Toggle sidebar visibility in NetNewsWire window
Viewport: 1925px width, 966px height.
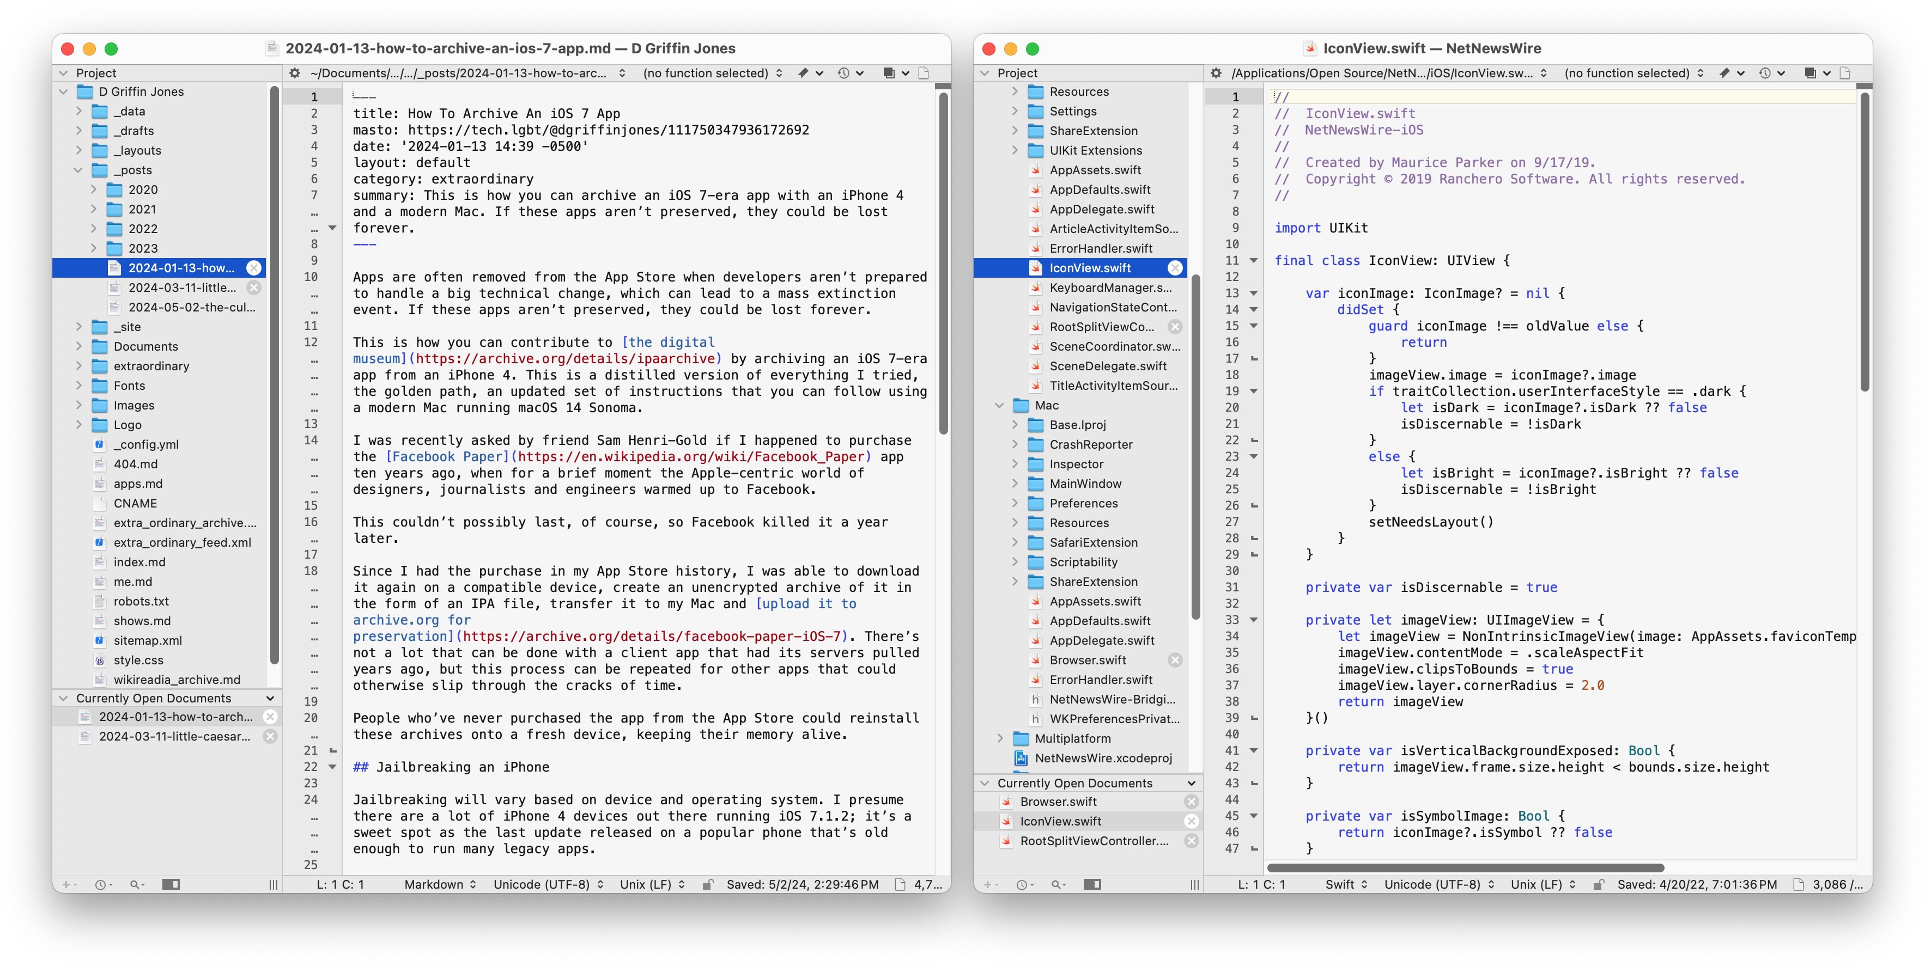pyautogui.click(x=1092, y=884)
